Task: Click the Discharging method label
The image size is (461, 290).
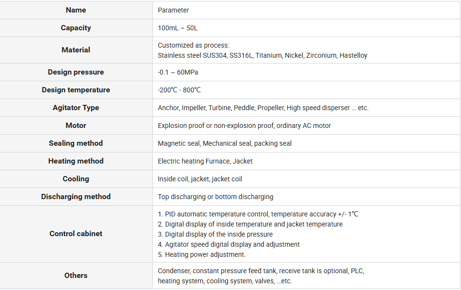Action: [76, 197]
